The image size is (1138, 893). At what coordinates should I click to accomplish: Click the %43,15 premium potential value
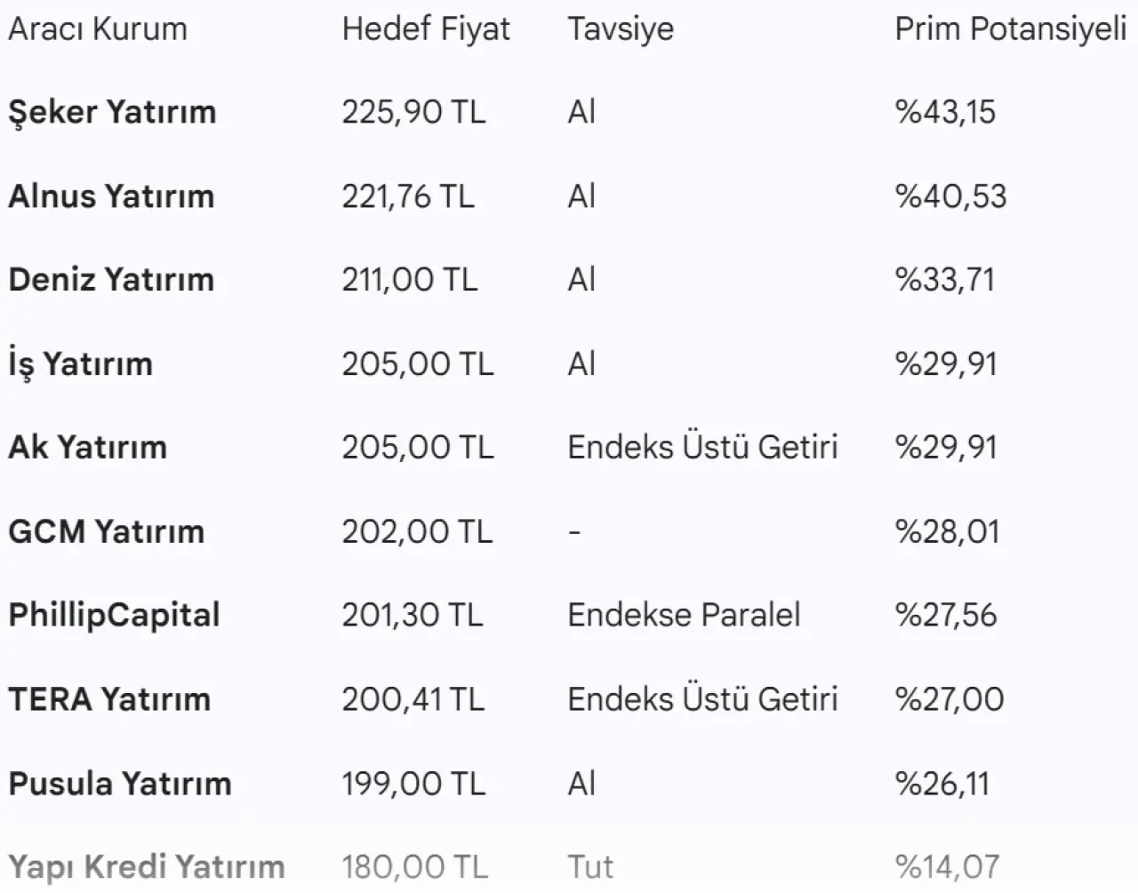[945, 113]
